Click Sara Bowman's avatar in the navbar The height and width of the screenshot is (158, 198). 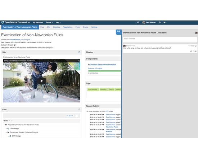pyautogui.click(x=144, y=22)
